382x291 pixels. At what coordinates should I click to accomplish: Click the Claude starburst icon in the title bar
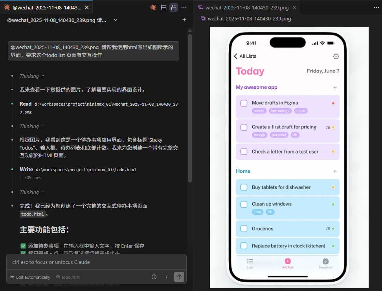pos(153,7)
